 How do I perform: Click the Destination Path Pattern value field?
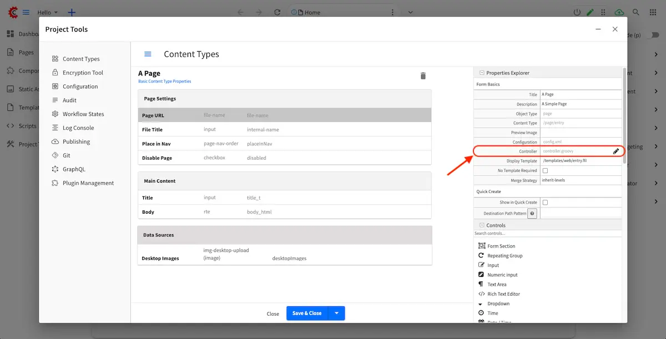tap(581, 214)
